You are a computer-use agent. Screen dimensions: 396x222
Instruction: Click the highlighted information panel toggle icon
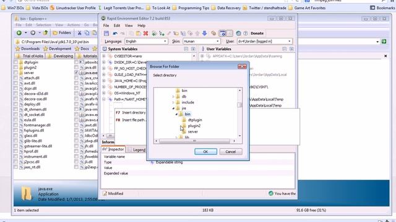(222, 33)
